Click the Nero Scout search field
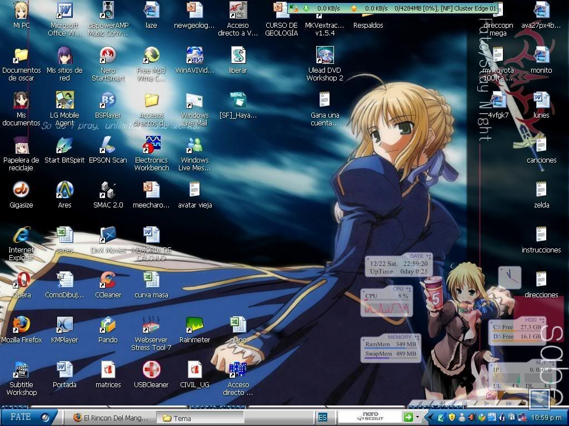The height and width of the screenshot is (426, 569). [370, 417]
